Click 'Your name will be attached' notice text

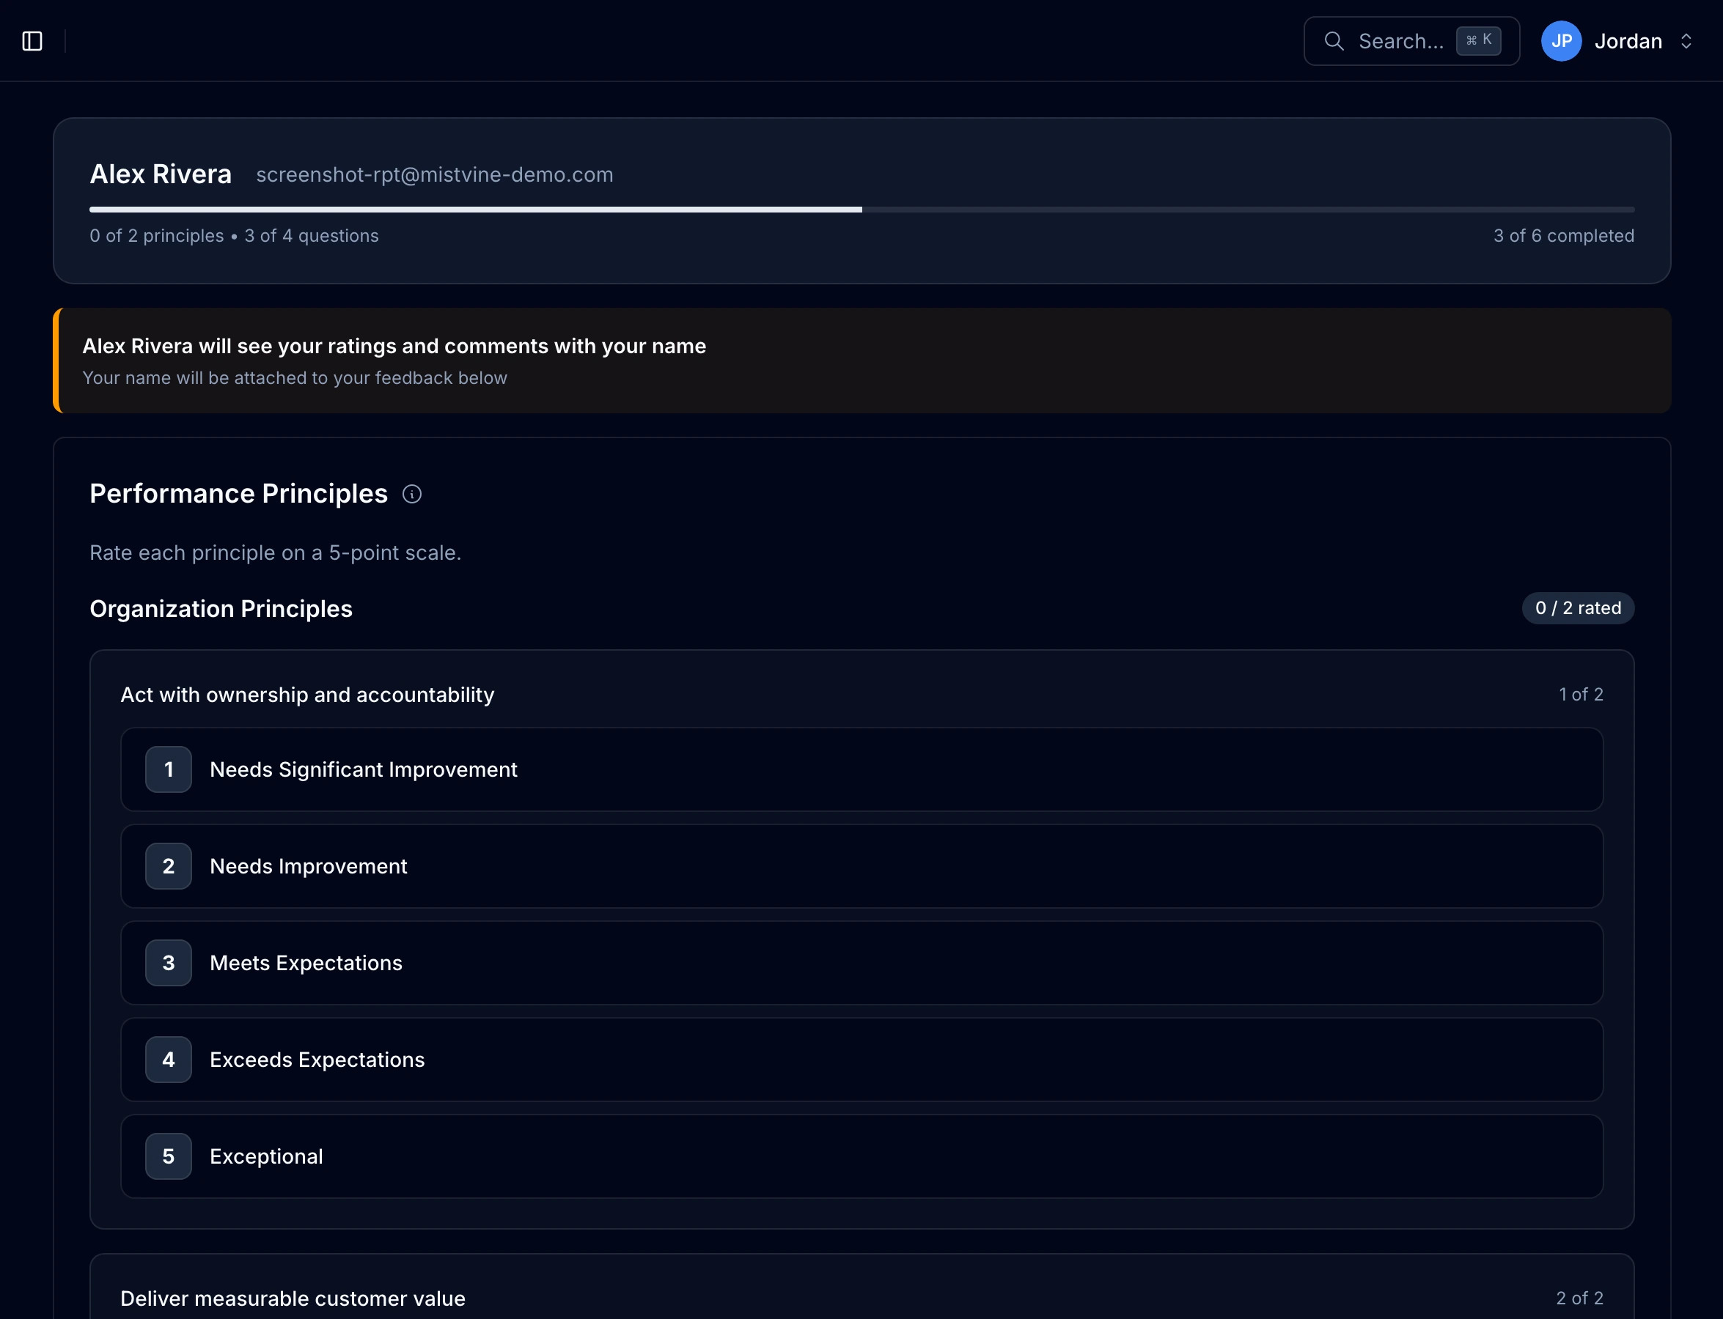tap(295, 378)
